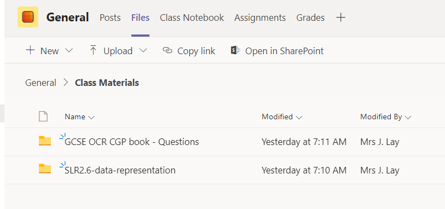Open the Assignments tab
This screenshot has height=209, width=445.
[260, 18]
